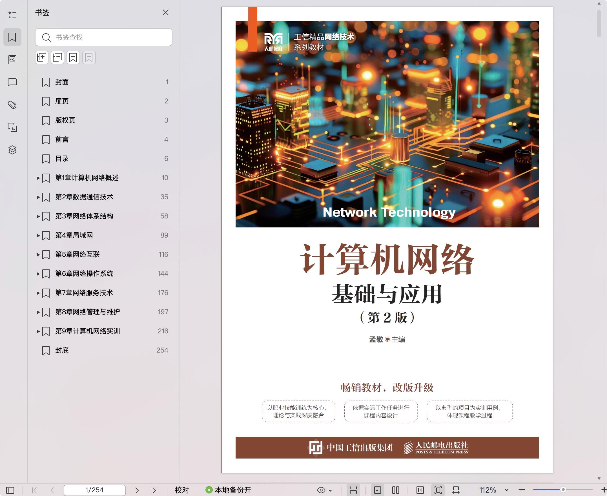The image size is (607, 496).
Task: Zoom out with the minus button
Action: (522, 490)
